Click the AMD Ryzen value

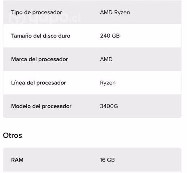click(x=115, y=13)
